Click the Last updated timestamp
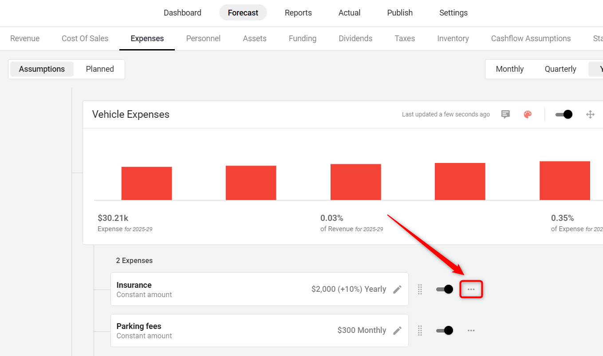 click(x=446, y=114)
